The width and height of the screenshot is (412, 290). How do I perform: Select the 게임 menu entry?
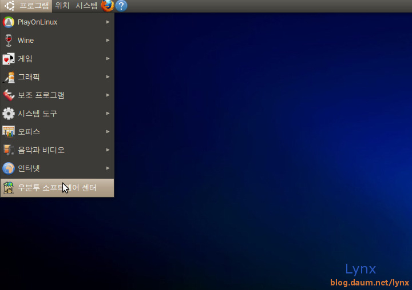click(x=57, y=59)
